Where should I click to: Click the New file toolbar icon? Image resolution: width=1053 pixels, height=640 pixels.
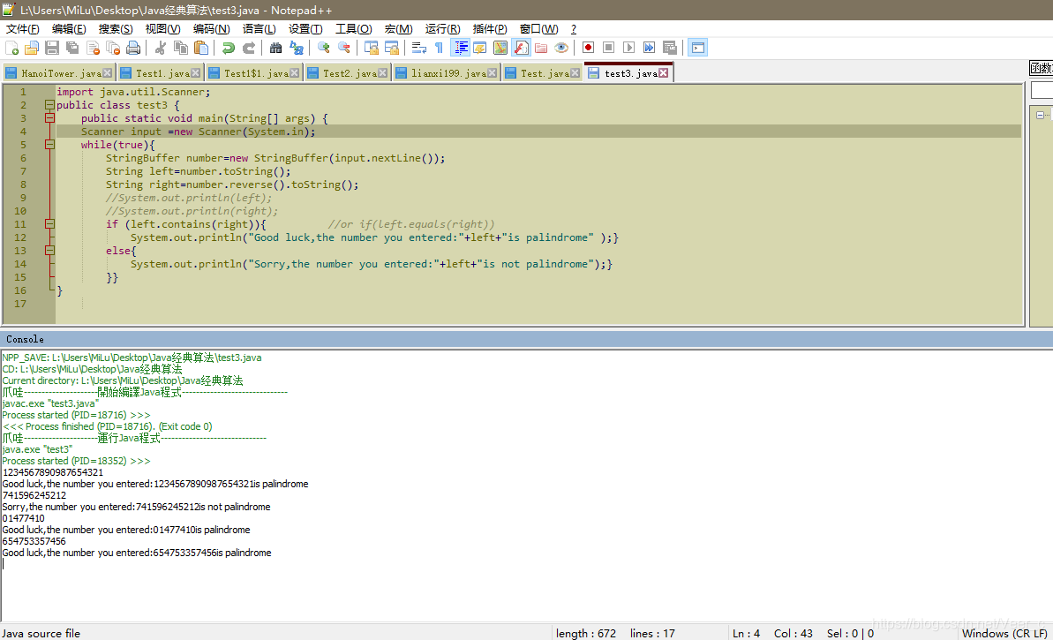(x=12, y=48)
